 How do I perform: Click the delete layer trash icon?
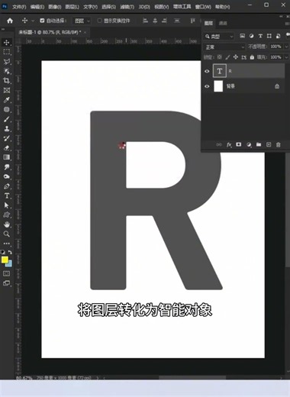click(x=278, y=144)
